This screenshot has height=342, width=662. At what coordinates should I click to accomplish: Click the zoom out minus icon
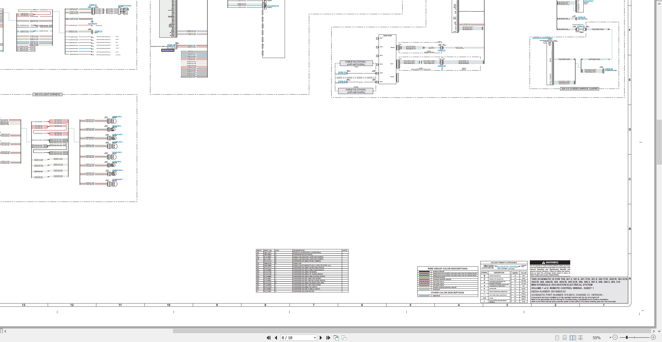point(615,337)
